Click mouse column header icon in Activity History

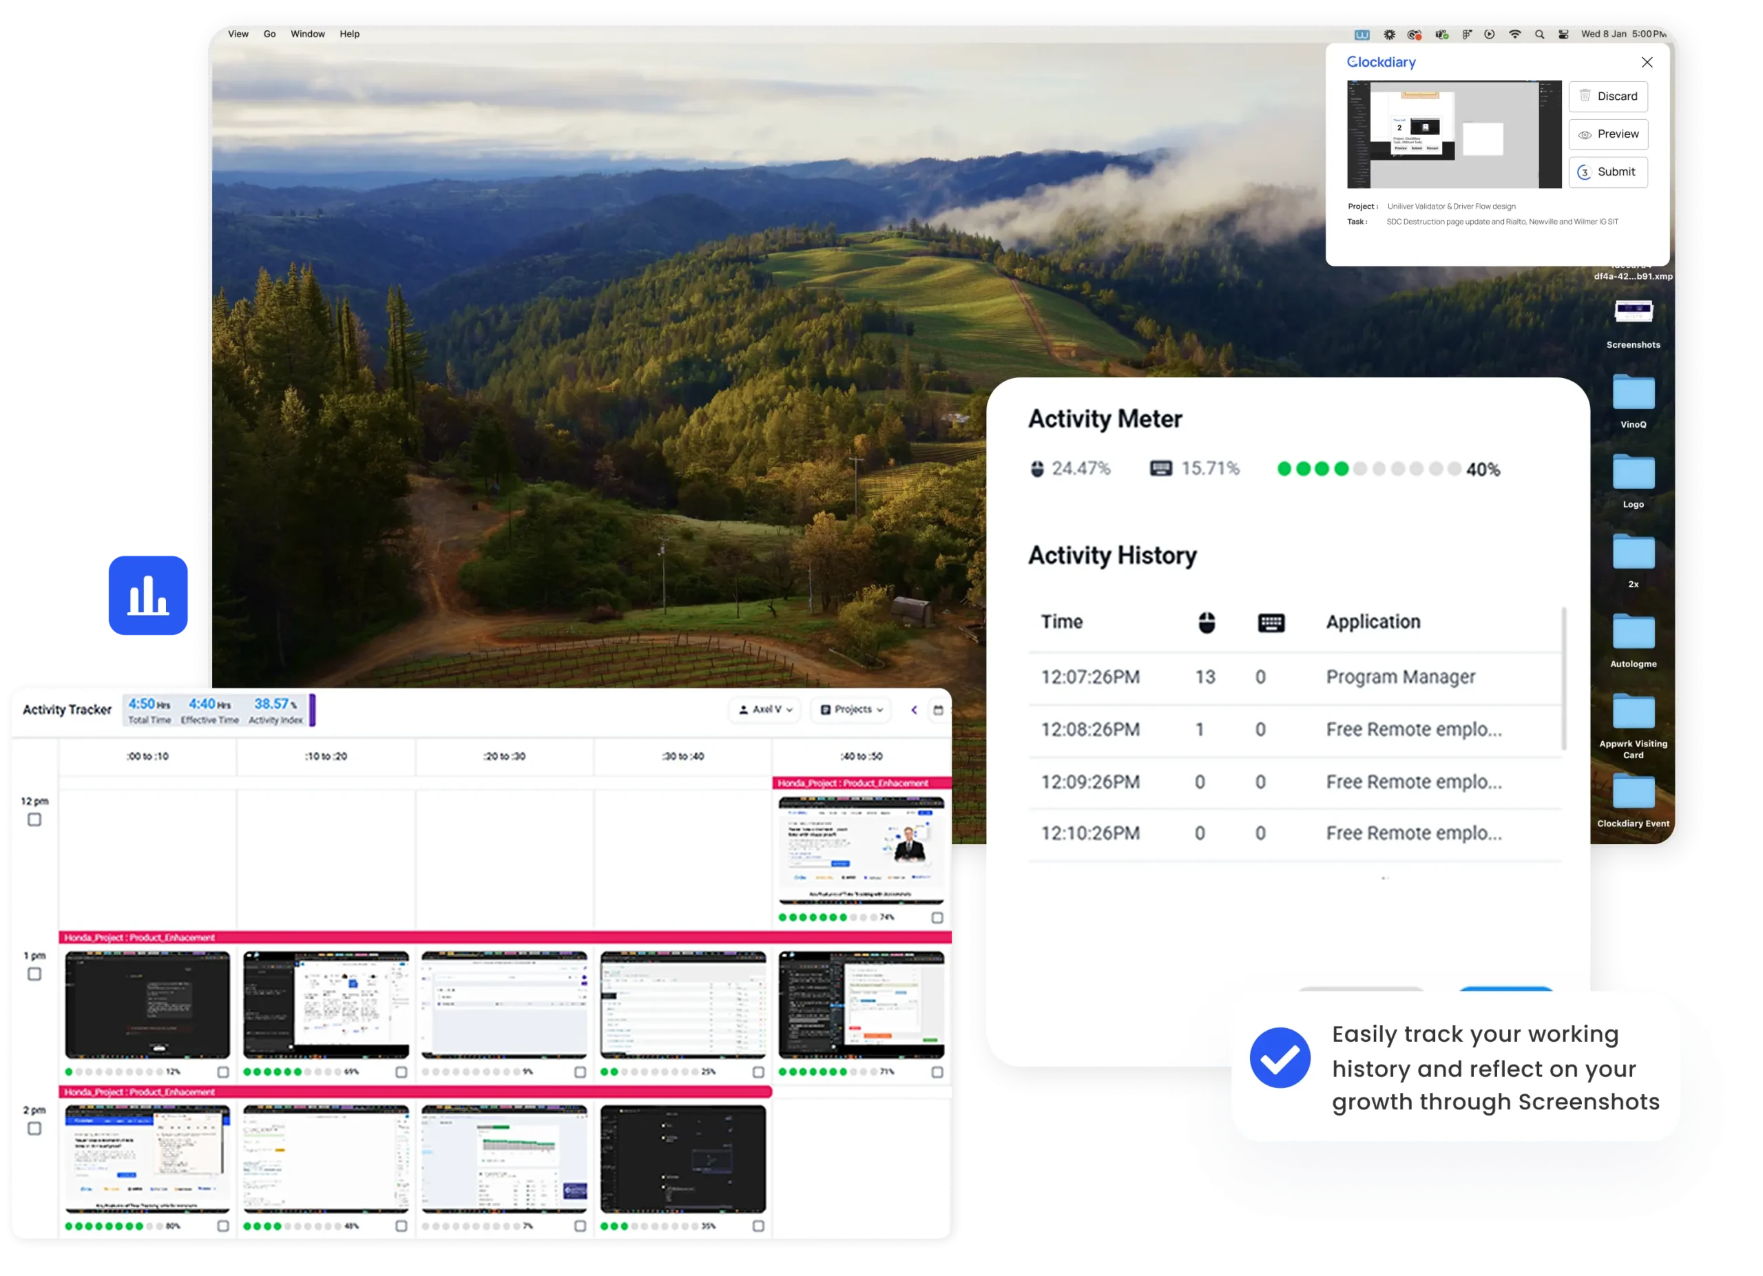1206,622
